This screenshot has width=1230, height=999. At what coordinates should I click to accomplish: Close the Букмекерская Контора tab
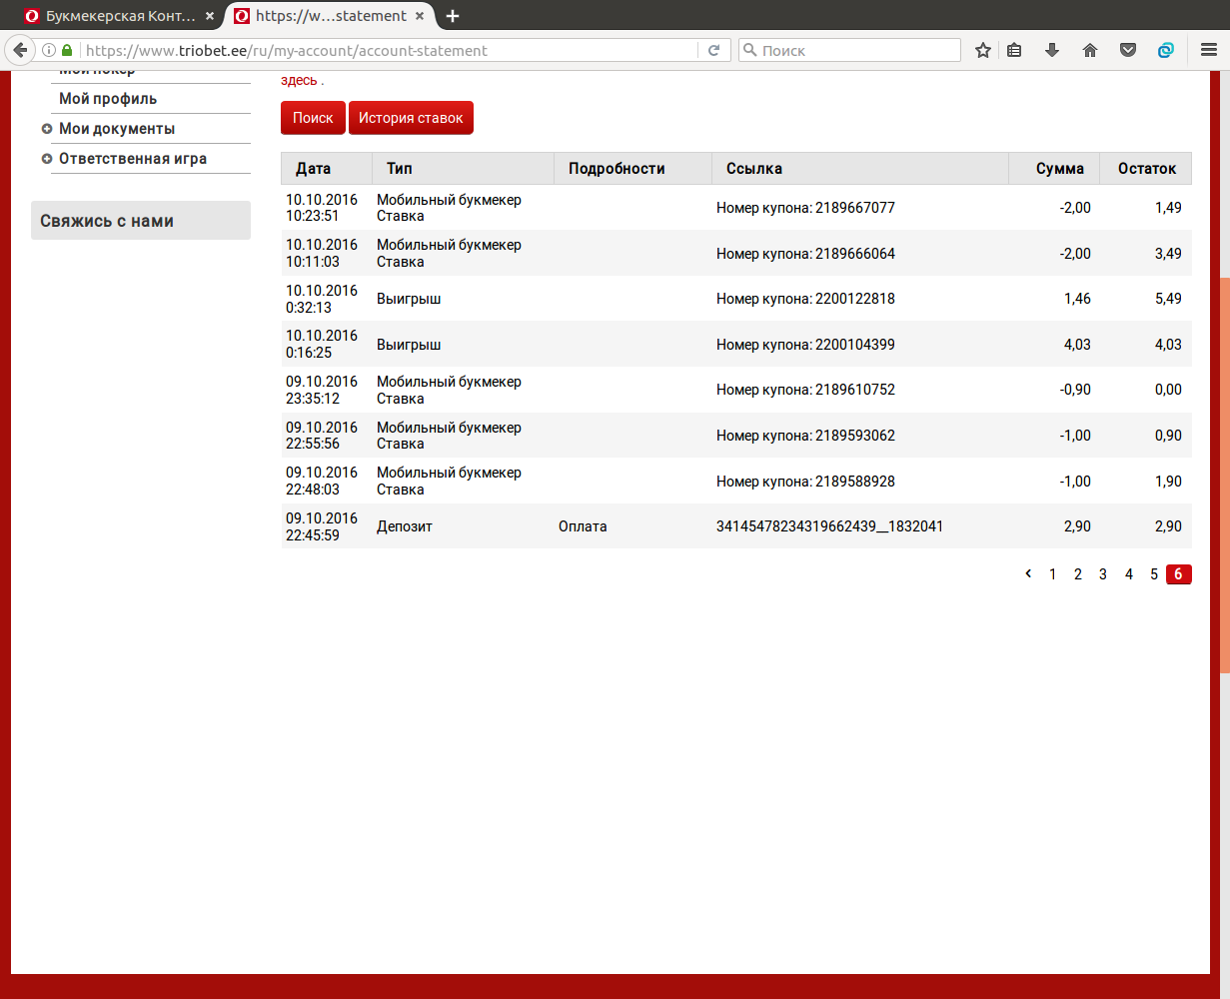pyautogui.click(x=210, y=16)
